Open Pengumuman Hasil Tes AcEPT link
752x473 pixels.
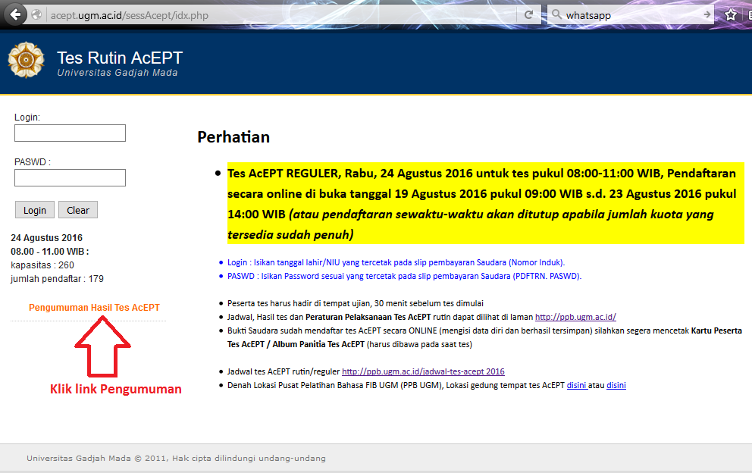[94, 308]
